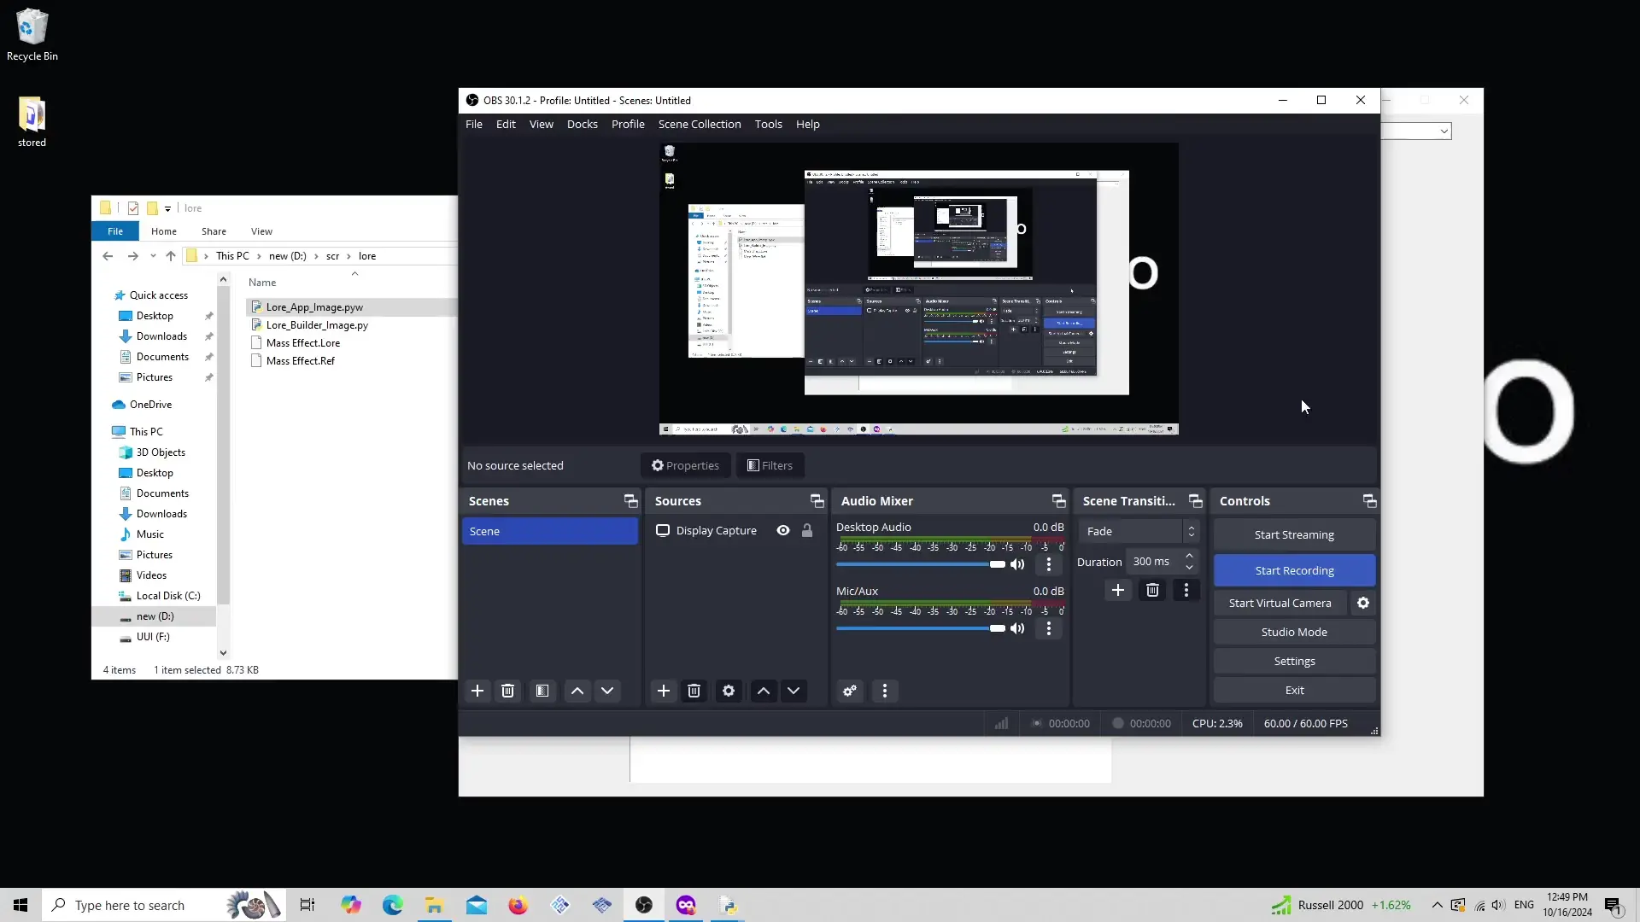
Task: Mute Desktop Audio speaker icon
Action: click(x=1017, y=564)
